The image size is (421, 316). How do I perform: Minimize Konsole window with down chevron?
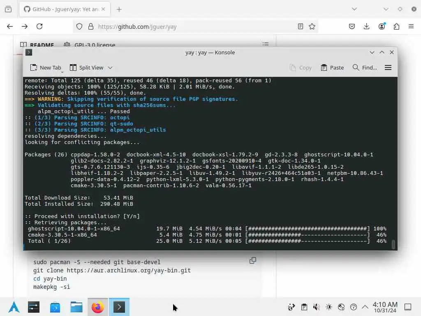tap(372, 52)
